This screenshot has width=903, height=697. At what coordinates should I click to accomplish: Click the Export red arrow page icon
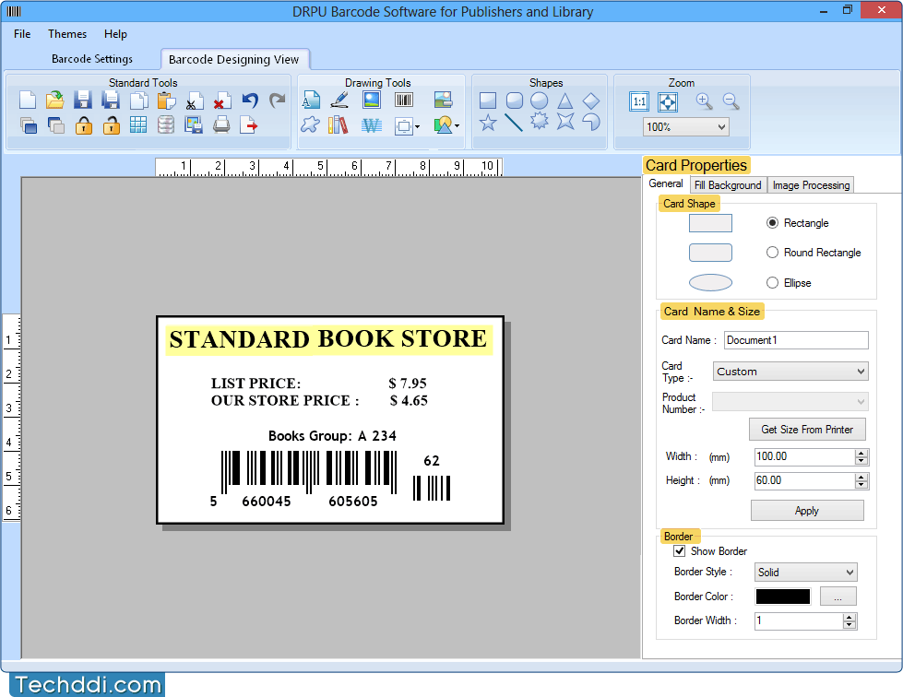pyautogui.click(x=249, y=124)
